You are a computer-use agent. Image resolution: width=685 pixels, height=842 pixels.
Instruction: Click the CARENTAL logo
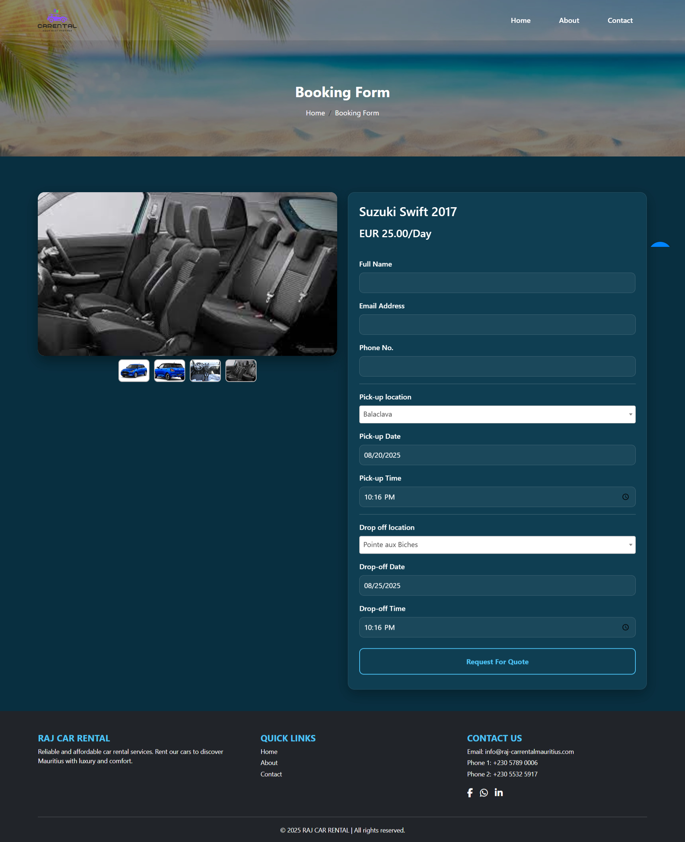57,20
